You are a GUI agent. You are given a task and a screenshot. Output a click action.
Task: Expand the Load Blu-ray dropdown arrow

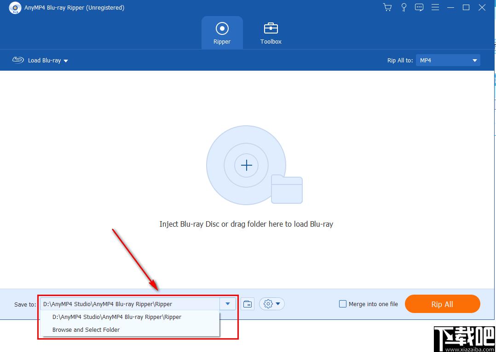point(66,61)
